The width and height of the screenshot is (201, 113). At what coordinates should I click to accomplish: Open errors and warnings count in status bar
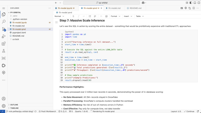(x=62, y=111)
